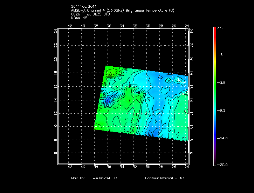
Task: Click the AMSU-A Channel 4 title line
Action: click(122, 10)
